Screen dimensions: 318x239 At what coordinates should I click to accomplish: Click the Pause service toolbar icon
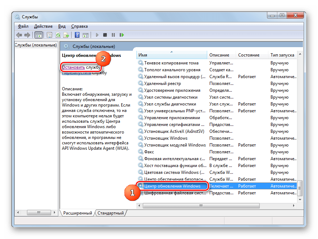coord(113,35)
